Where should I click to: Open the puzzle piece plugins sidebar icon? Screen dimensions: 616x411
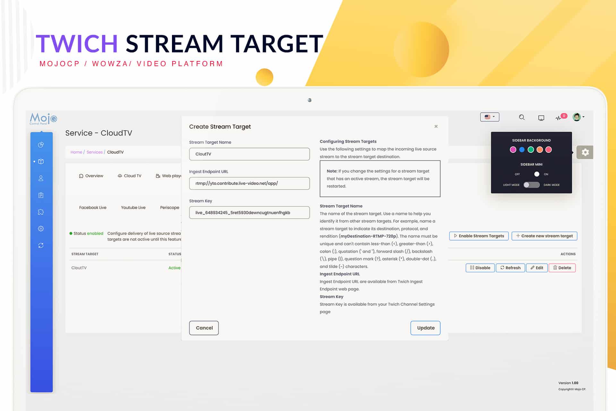click(x=41, y=212)
